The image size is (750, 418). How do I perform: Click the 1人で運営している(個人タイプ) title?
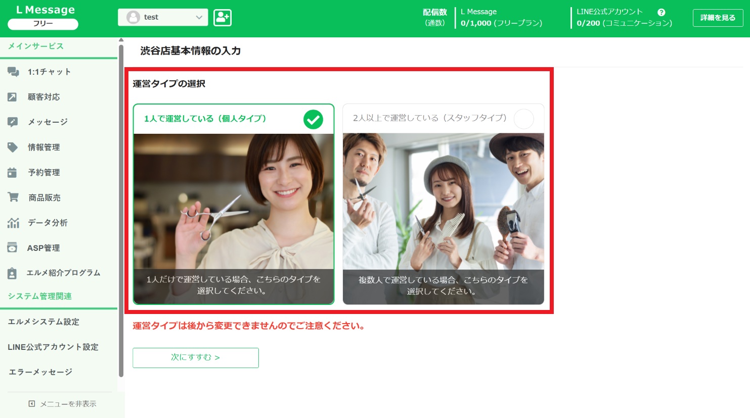pos(205,119)
